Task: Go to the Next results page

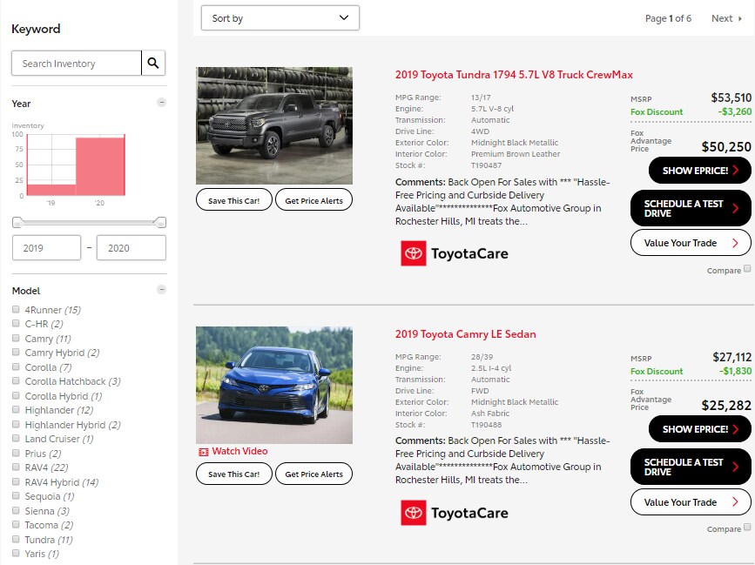Action: [726, 18]
